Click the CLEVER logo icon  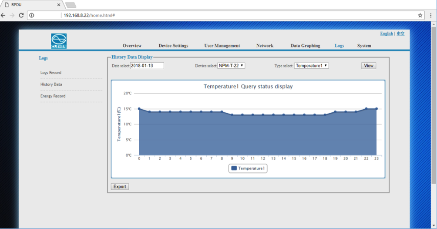(x=59, y=41)
